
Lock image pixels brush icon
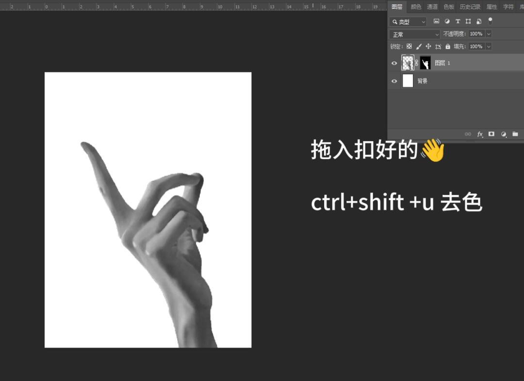click(x=419, y=47)
